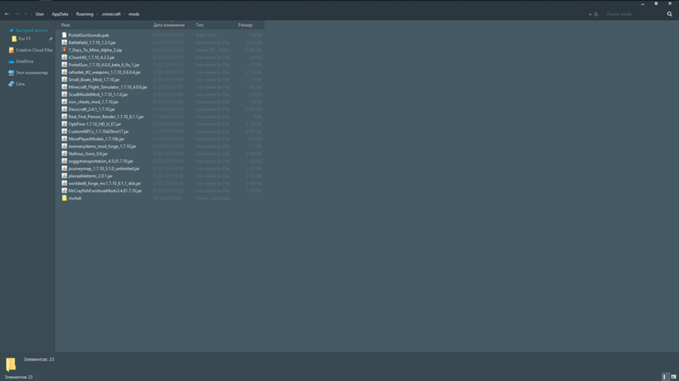Select placeableitems_2.0.1.jar file name
679x381 pixels.
[90, 176]
